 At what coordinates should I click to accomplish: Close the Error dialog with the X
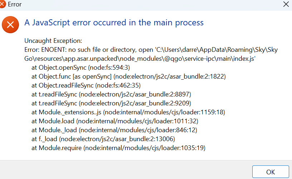[x=286, y=4]
